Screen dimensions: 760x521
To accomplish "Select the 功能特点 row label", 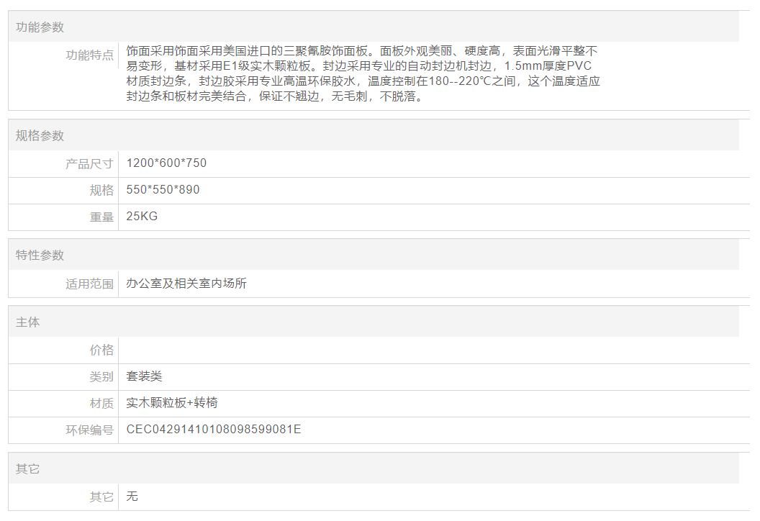I will click(89, 55).
